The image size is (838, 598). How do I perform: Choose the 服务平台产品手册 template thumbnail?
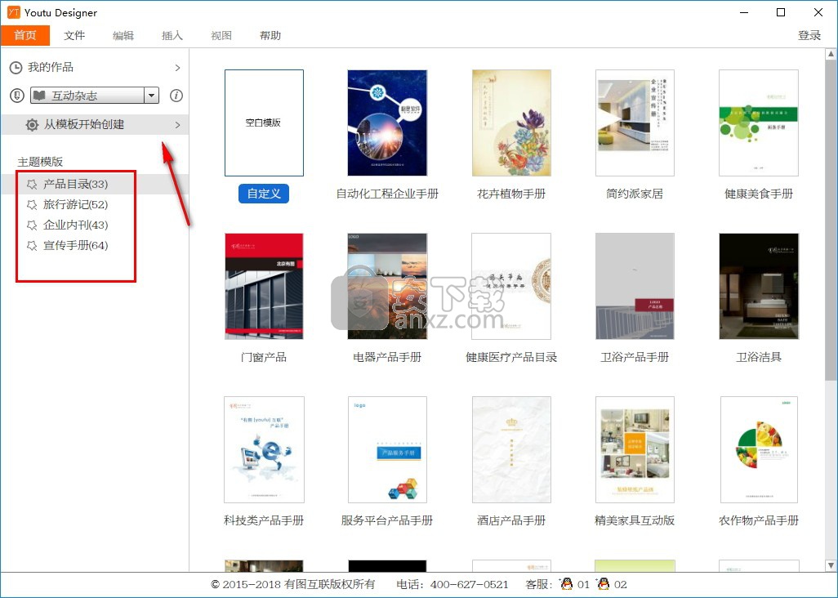387,449
